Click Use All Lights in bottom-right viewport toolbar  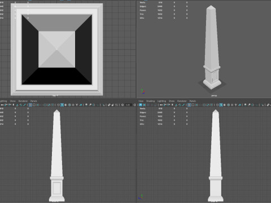point(236,105)
